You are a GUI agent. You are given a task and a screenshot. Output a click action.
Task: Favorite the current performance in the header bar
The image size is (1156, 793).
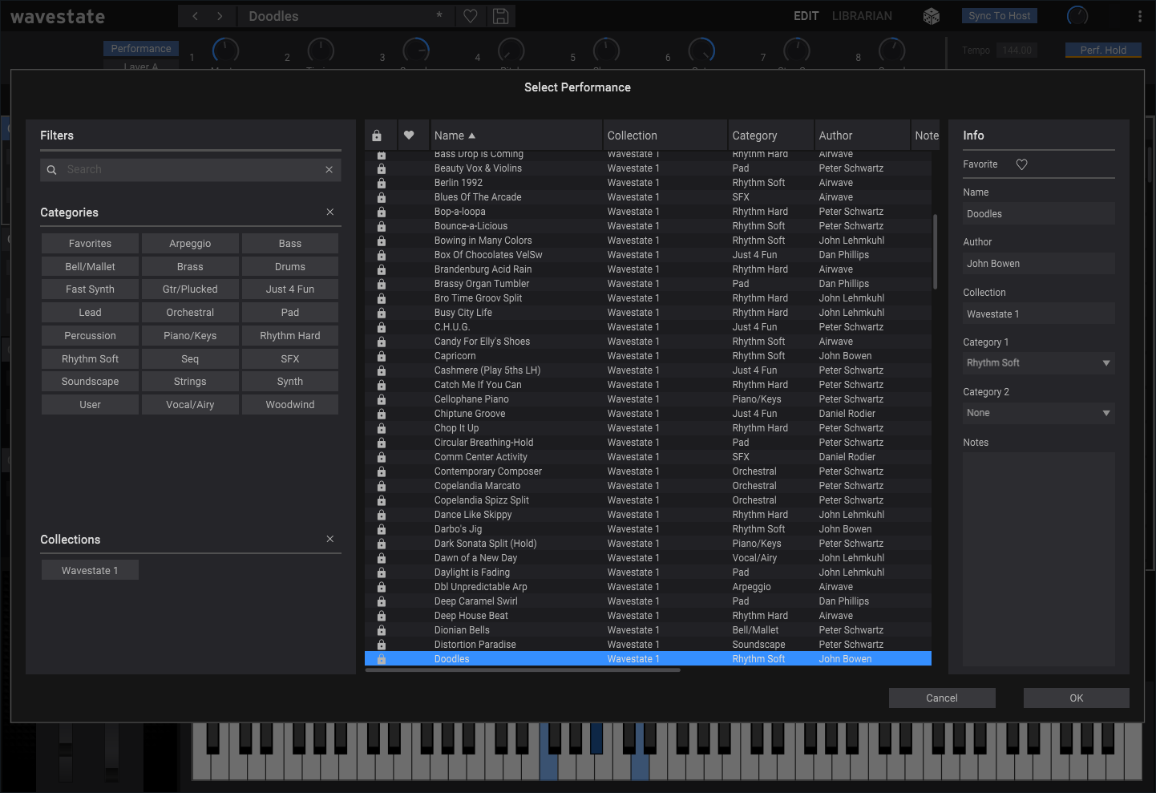pyautogui.click(x=471, y=16)
